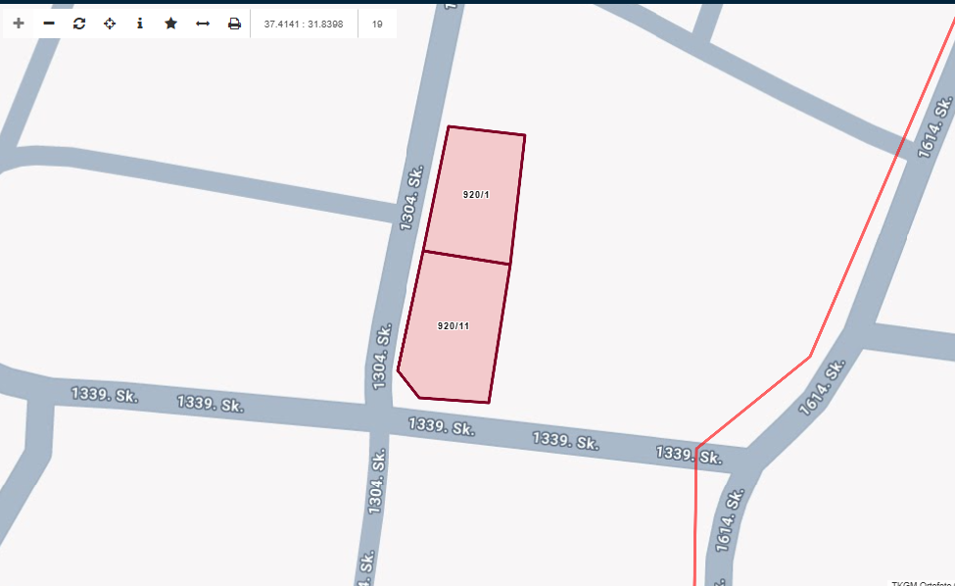
Task: Click the plus icon to zoom in
Action: click(x=19, y=24)
